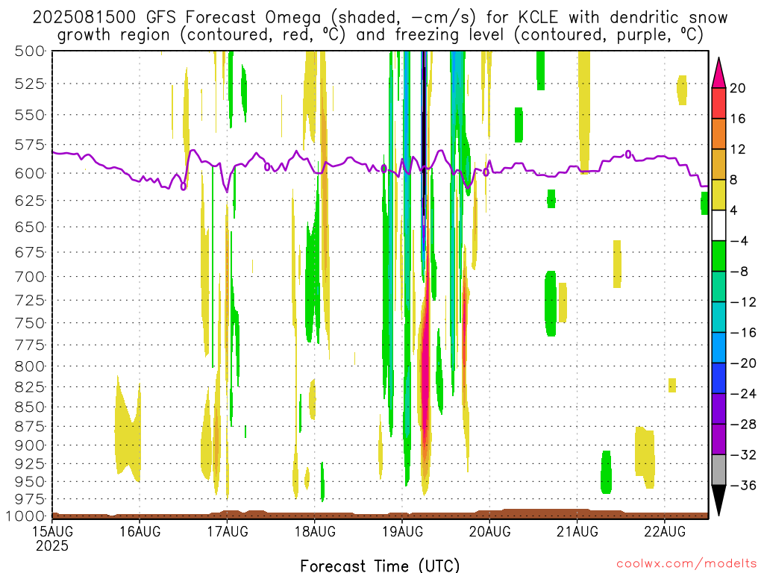
Task: Choose the 675 pressure level label
Action: [x=30, y=252]
